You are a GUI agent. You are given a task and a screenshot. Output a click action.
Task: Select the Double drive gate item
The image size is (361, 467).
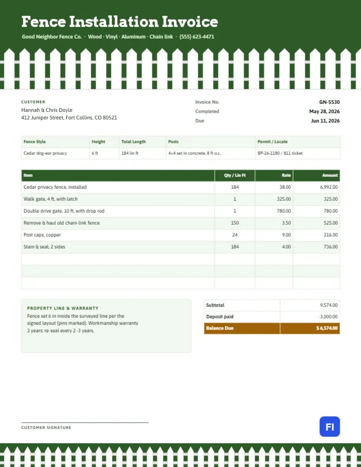point(64,211)
